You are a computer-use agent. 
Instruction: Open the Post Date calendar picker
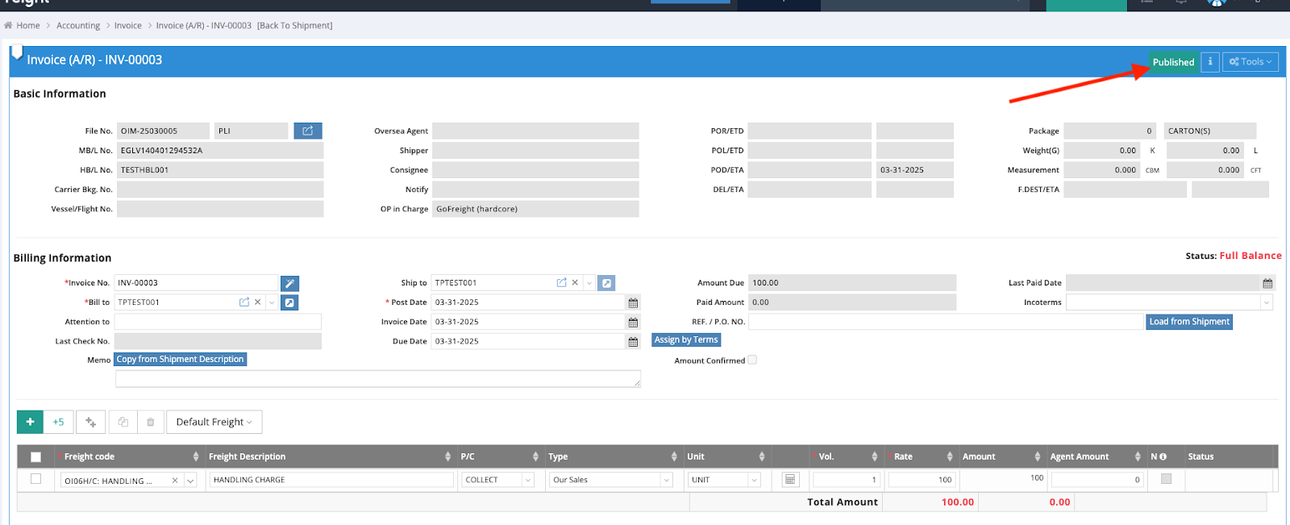pos(633,303)
